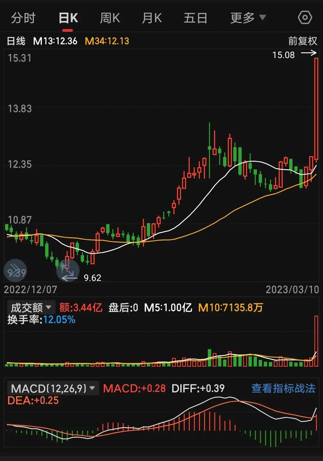The height and width of the screenshot is (461, 323).
Task: Tap the 13.83 price axis label
Action: [x=19, y=109]
